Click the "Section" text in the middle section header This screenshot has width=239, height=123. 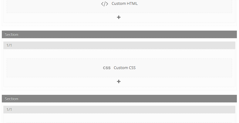[x=12, y=35]
